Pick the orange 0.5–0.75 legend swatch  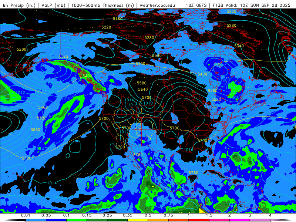click(x=158, y=220)
